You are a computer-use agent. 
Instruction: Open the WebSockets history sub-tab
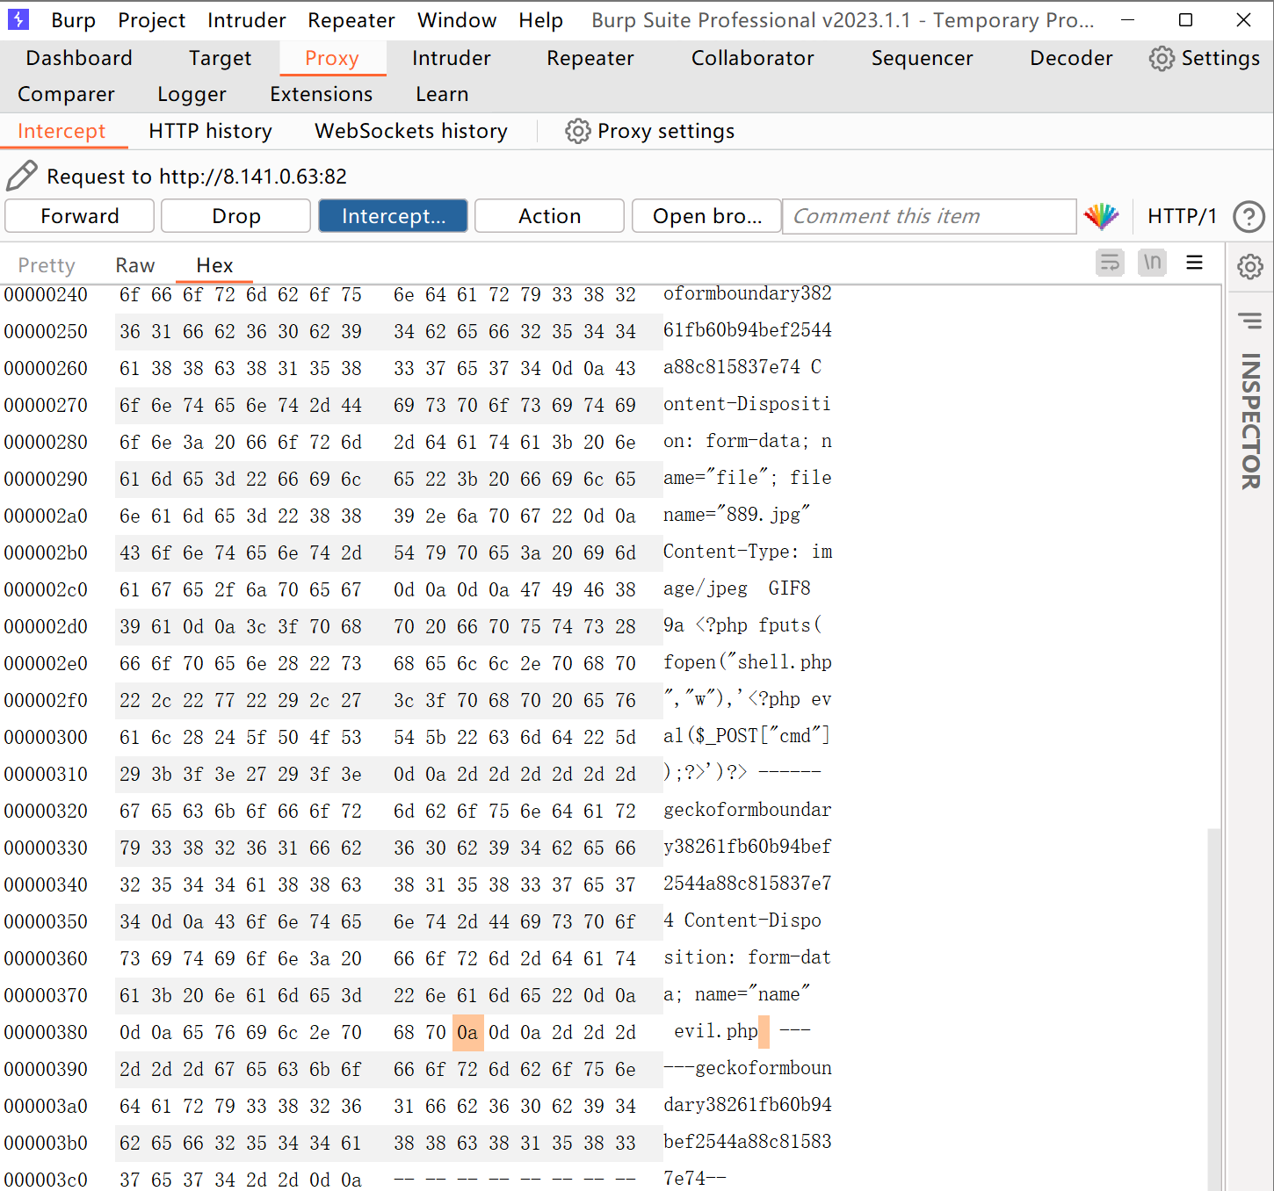coord(411,131)
